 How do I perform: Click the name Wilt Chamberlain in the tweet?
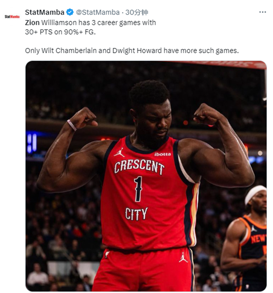click(69, 50)
